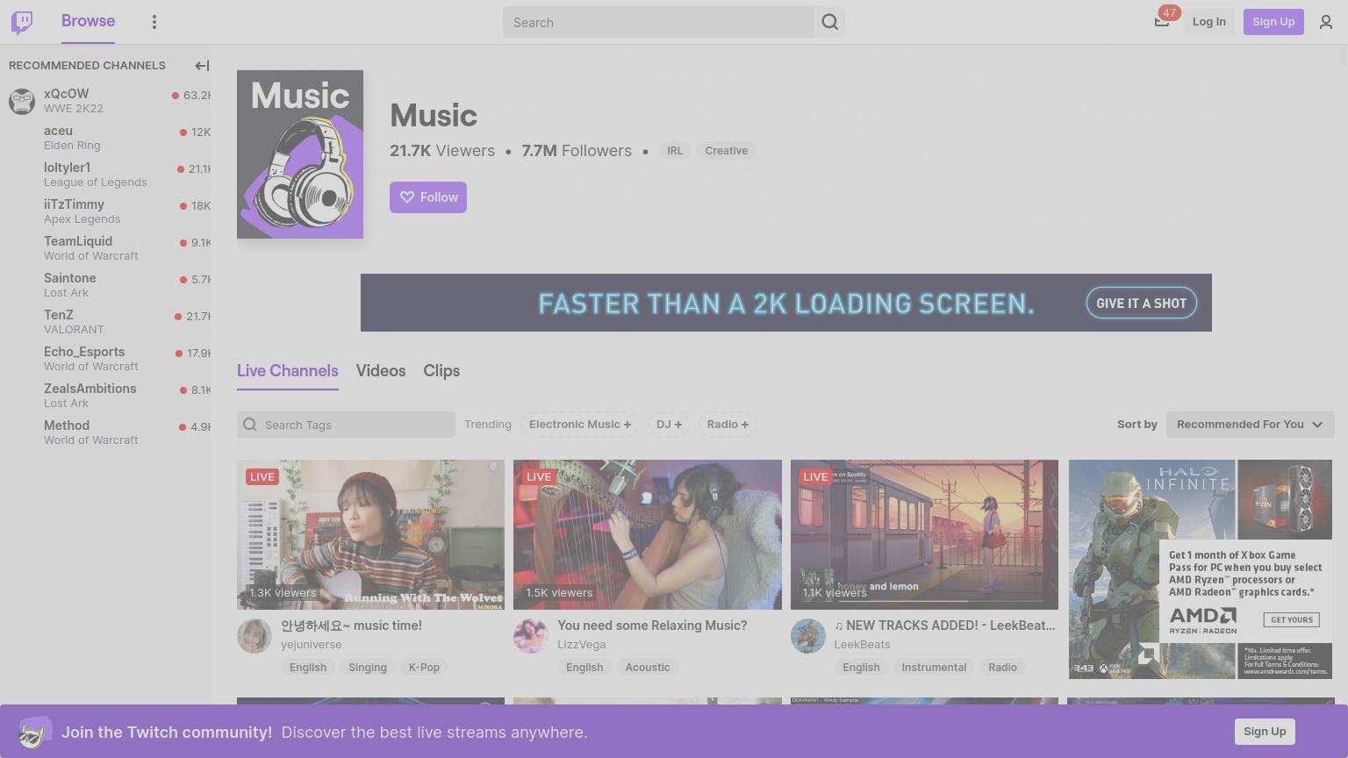Click Get Yours in the AMD ad
1348x758 pixels.
(1291, 619)
